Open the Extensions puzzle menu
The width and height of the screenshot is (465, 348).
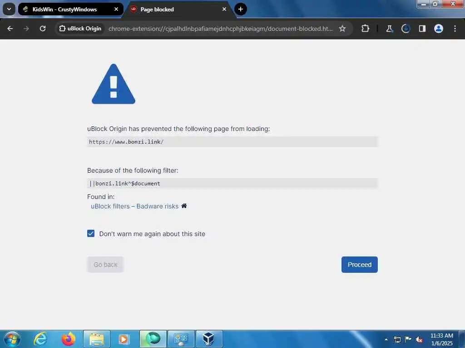[366, 29]
